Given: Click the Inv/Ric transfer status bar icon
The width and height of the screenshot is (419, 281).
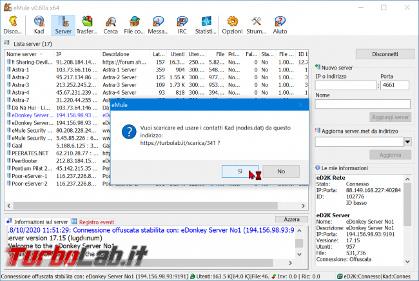Looking at the screenshot, I should (273, 276).
